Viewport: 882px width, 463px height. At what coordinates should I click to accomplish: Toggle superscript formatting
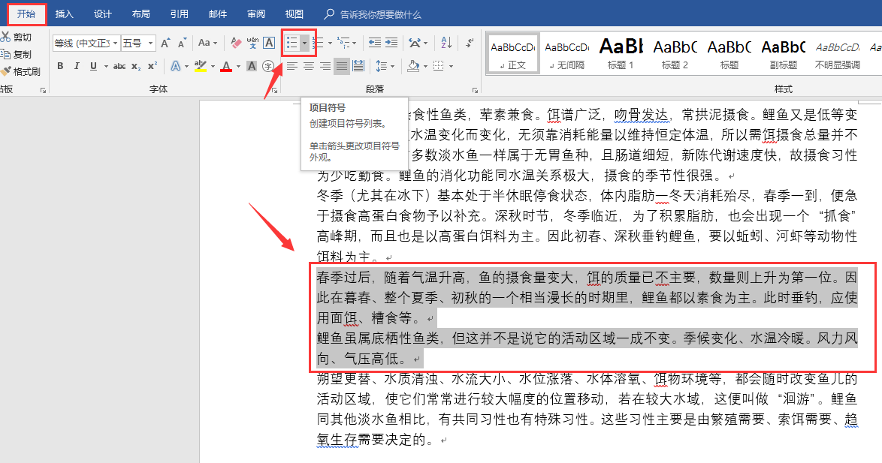153,66
